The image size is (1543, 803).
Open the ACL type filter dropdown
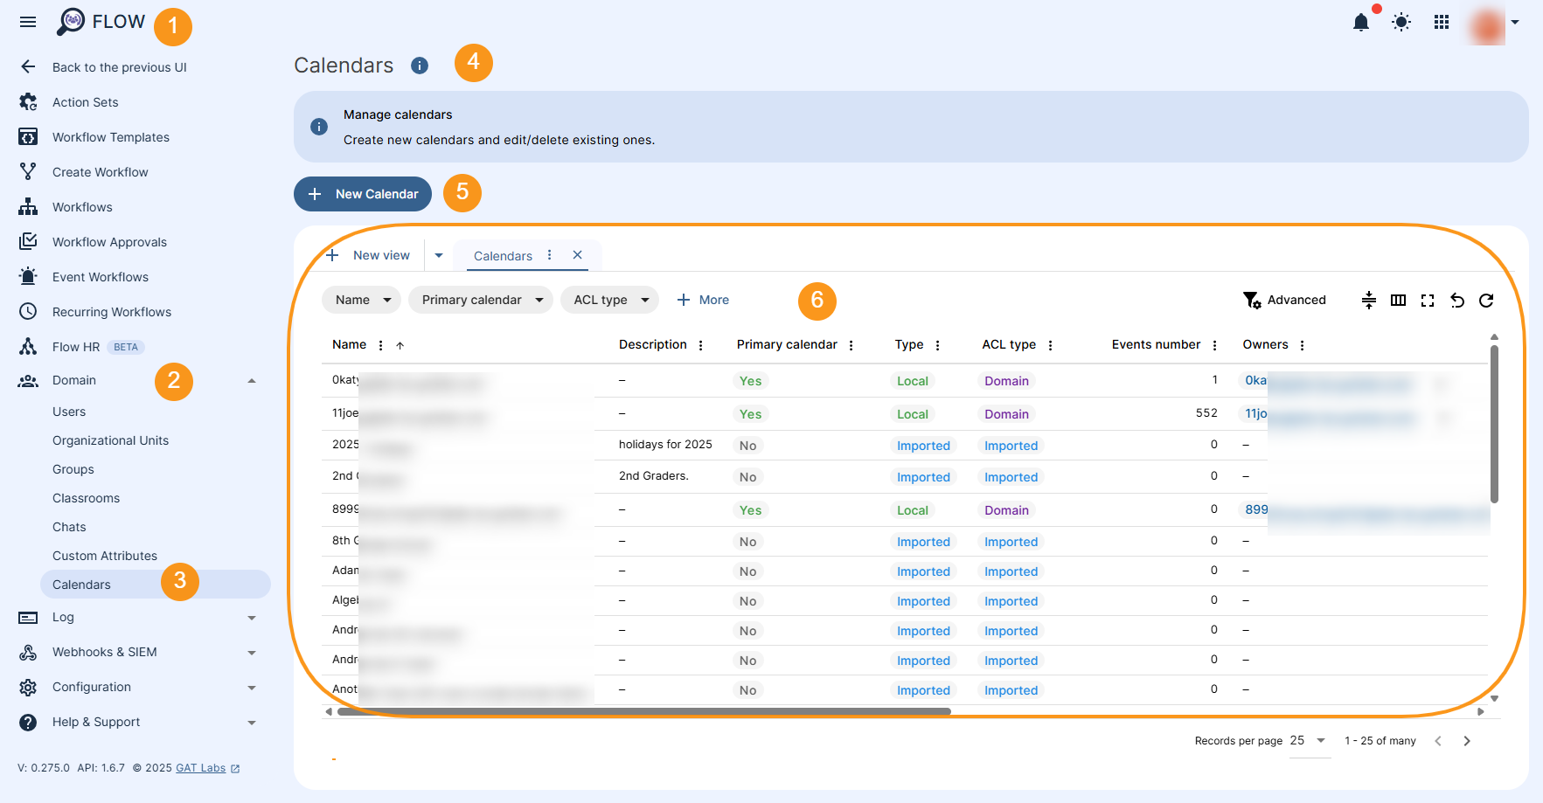coord(609,300)
